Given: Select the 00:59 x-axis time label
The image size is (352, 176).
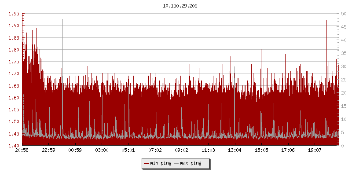Looking at the screenshot, I should pyautogui.click(x=75, y=150).
